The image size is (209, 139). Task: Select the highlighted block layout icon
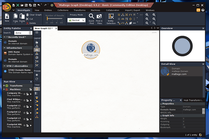[x=37, y=50]
